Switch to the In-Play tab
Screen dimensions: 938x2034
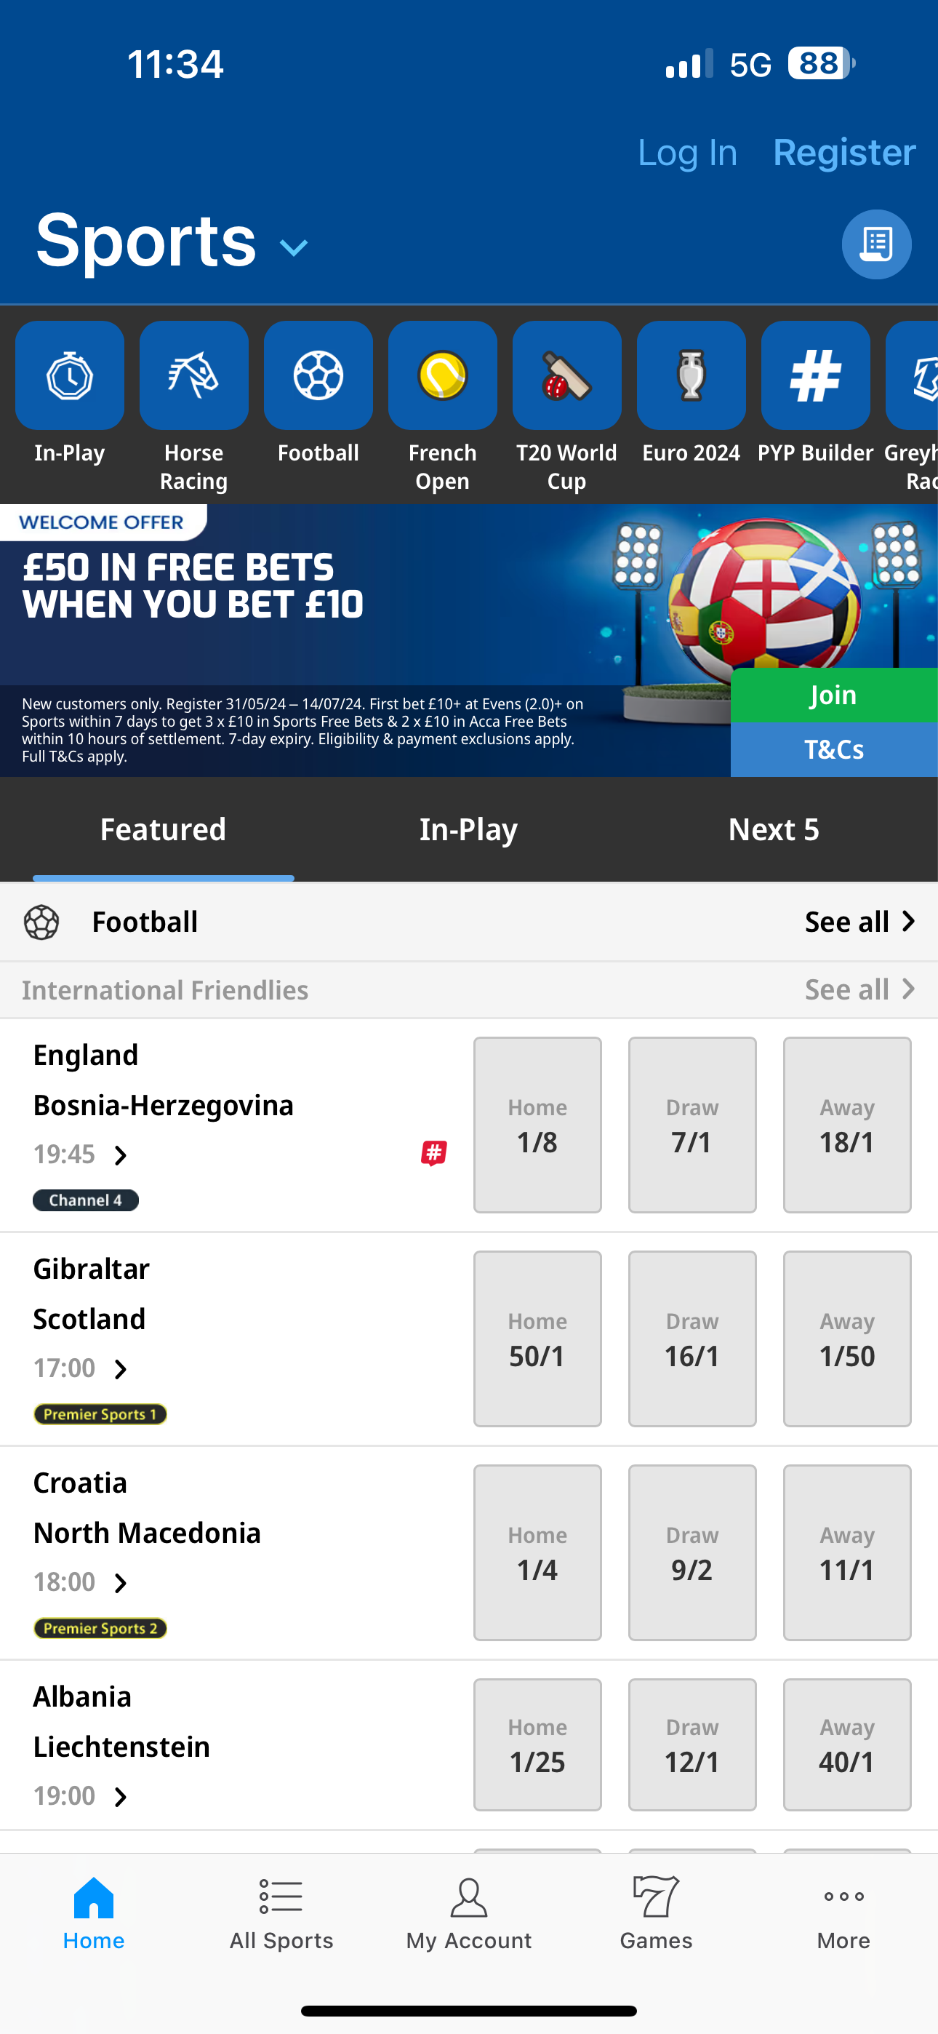coord(468,829)
